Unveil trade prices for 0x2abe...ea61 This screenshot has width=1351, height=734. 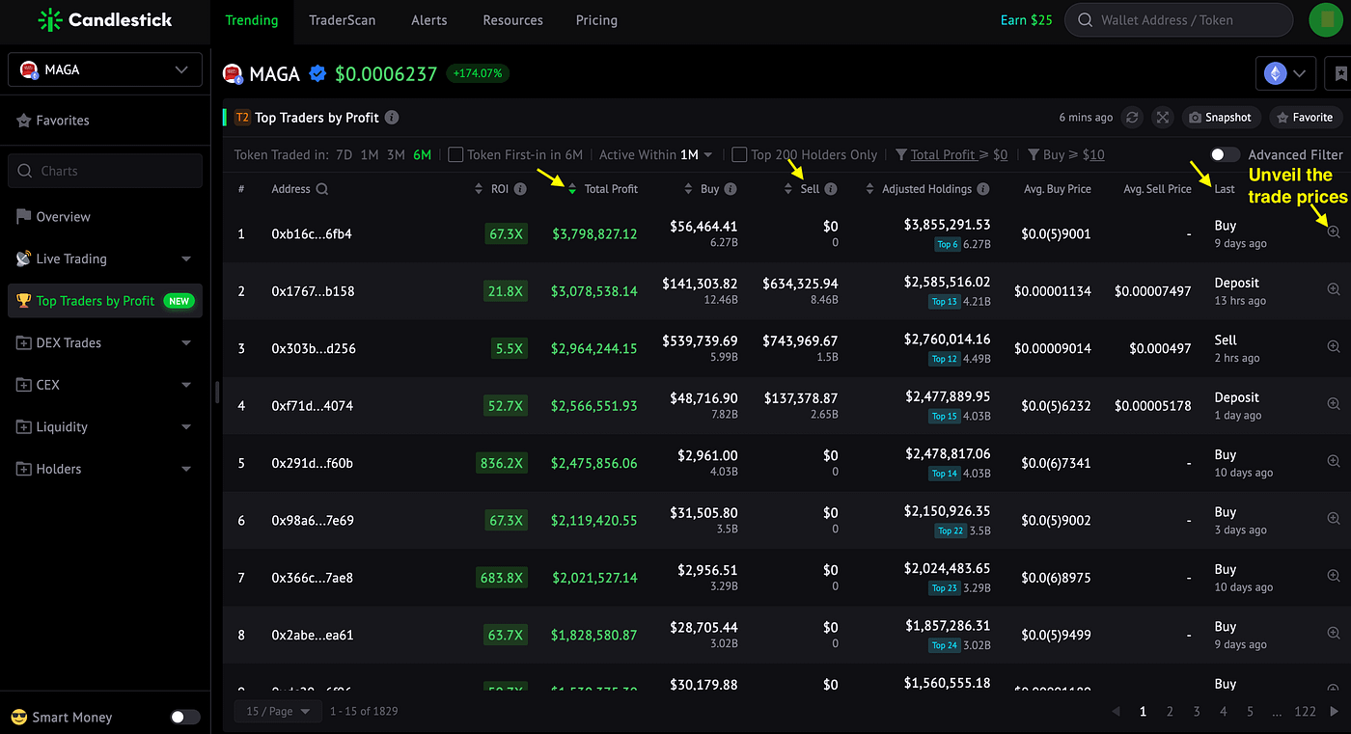click(x=1334, y=634)
